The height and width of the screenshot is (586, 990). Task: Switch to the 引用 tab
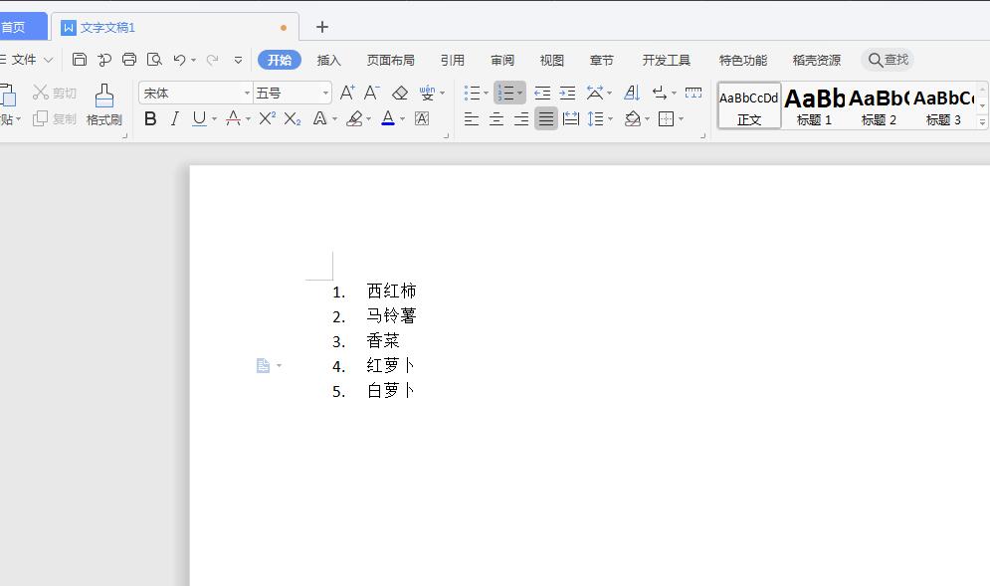pyautogui.click(x=453, y=60)
